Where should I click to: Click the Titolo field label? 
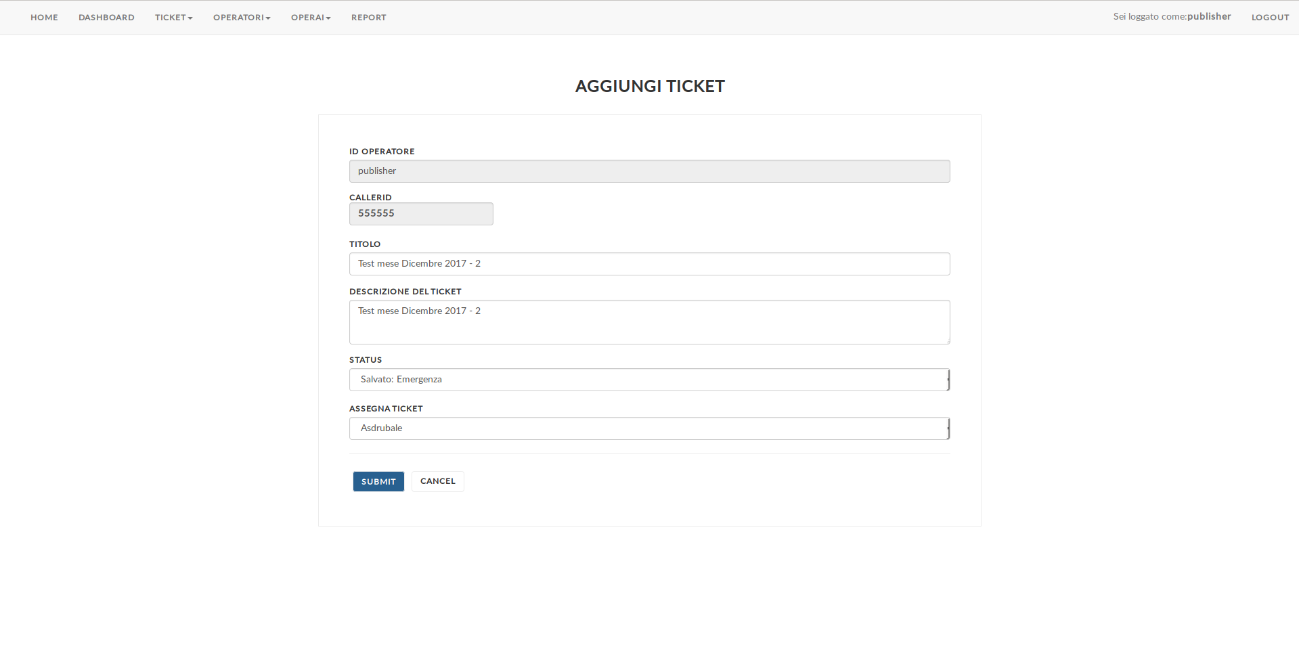pos(365,244)
